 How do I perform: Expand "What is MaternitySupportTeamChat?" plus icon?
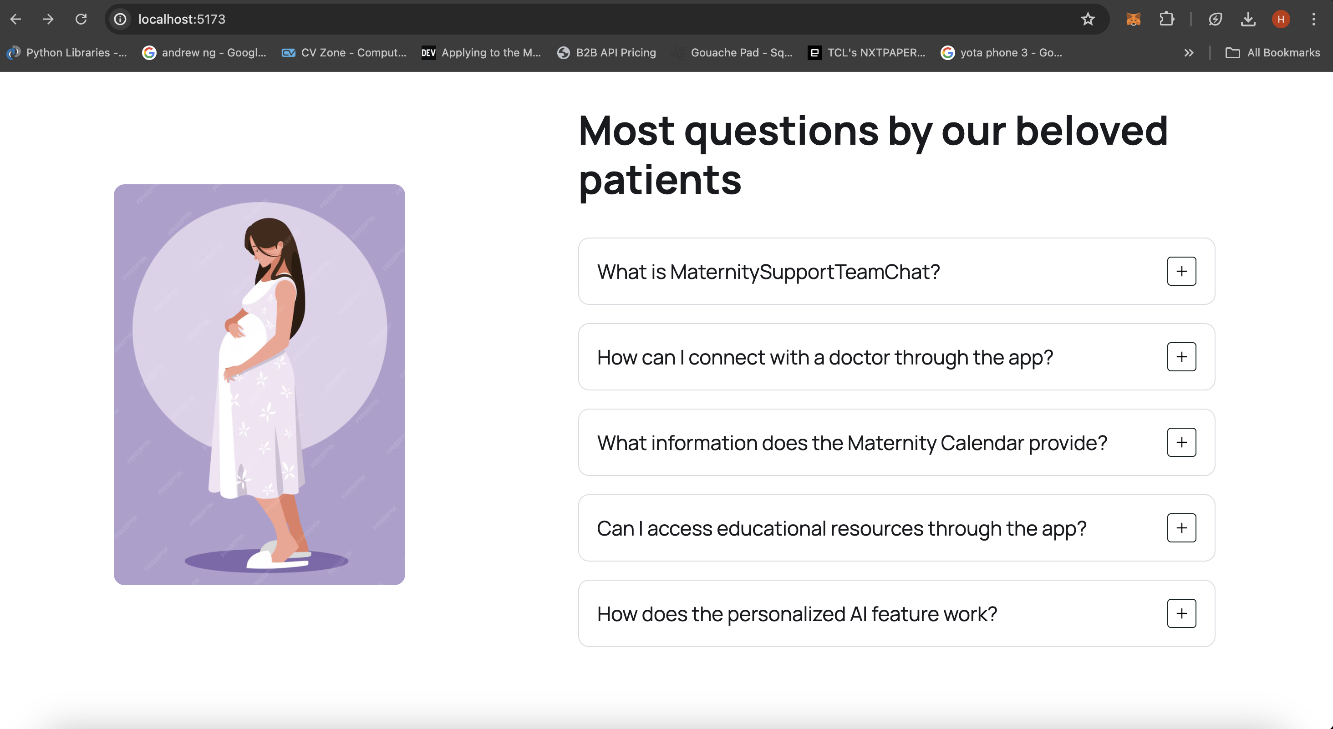point(1181,271)
